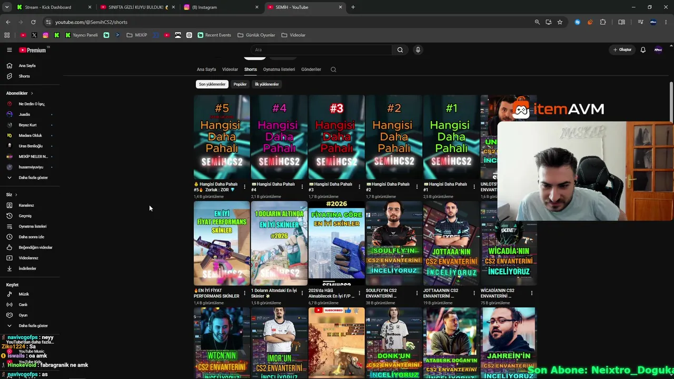Open YouTube notifications bell
The height and width of the screenshot is (379, 674).
point(643,50)
